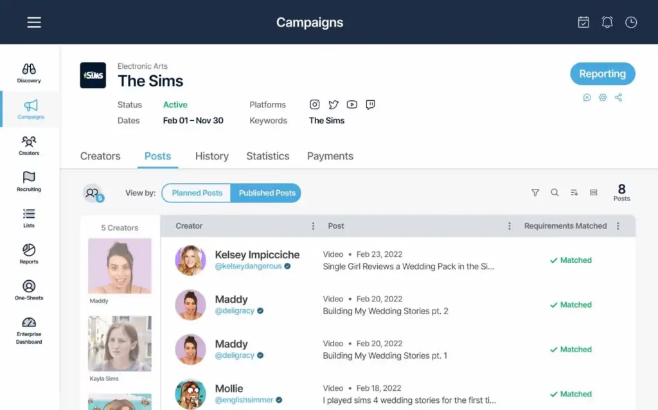Open the notifications bell
The height and width of the screenshot is (410, 658).
coord(607,22)
